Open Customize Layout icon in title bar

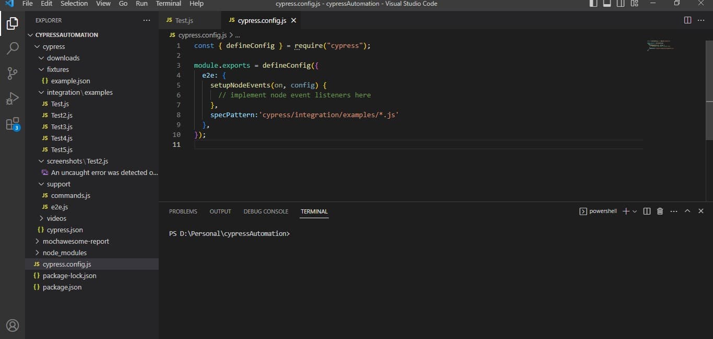(x=634, y=4)
